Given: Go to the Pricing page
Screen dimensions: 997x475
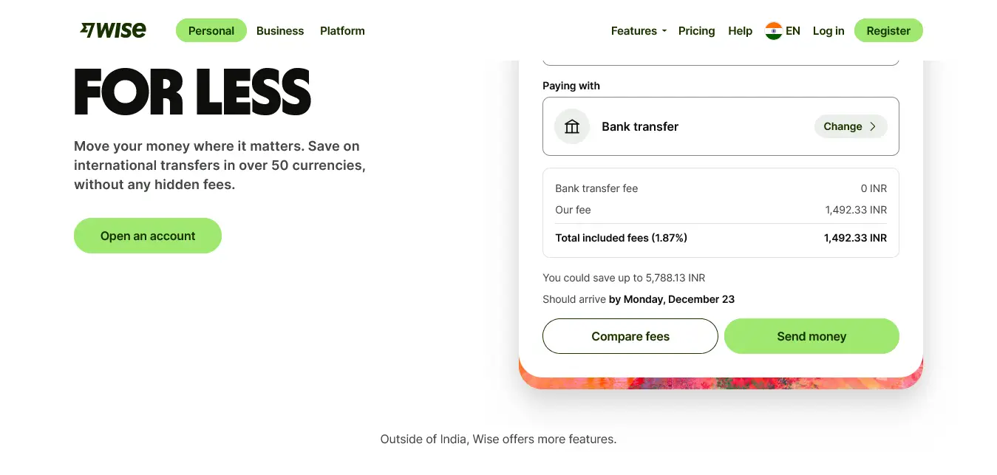Looking at the screenshot, I should (x=696, y=31).
